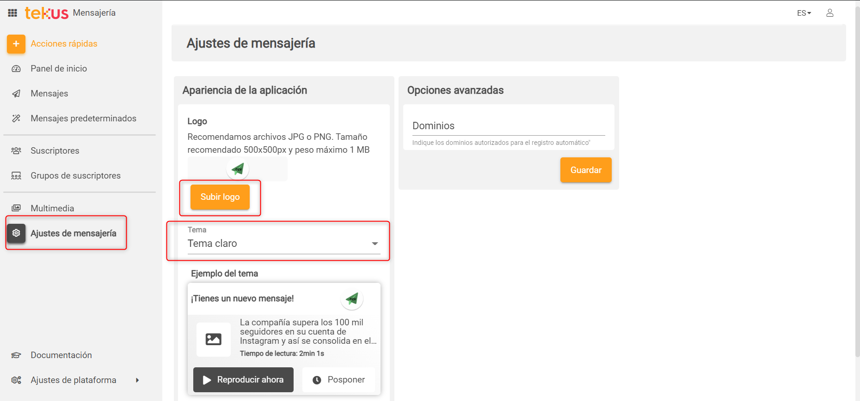Click the Suscriptores people icon
This screenshot has height=401, width=860.
point(16,151)
